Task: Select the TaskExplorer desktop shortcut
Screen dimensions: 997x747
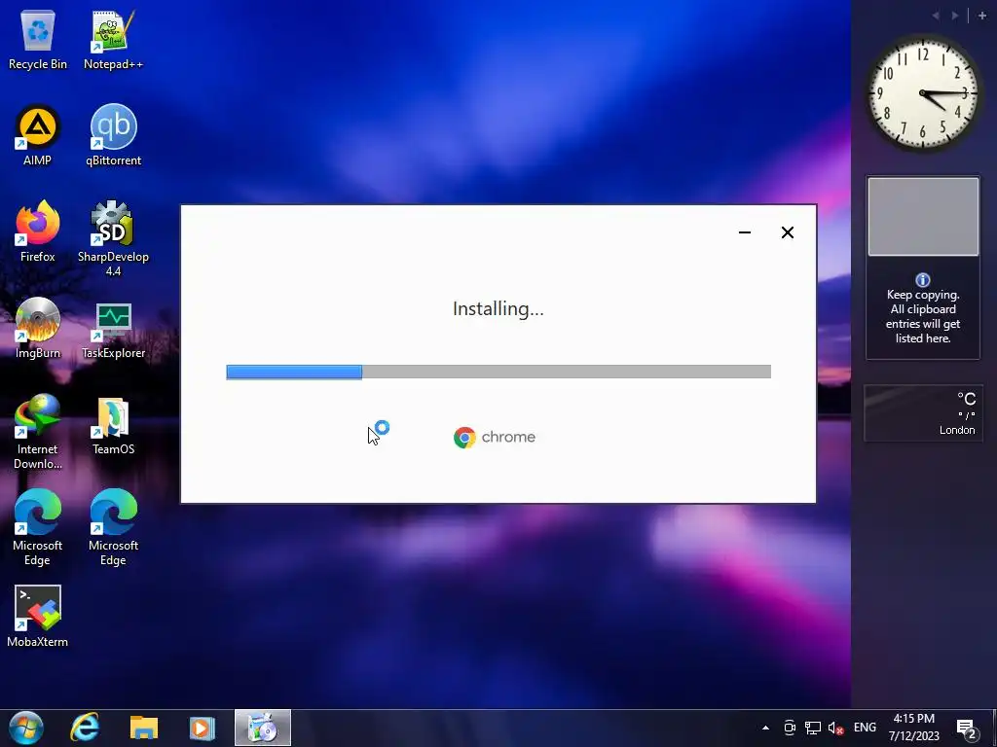Action: point(113,329)
